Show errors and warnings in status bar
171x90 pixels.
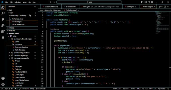point(9,89)
